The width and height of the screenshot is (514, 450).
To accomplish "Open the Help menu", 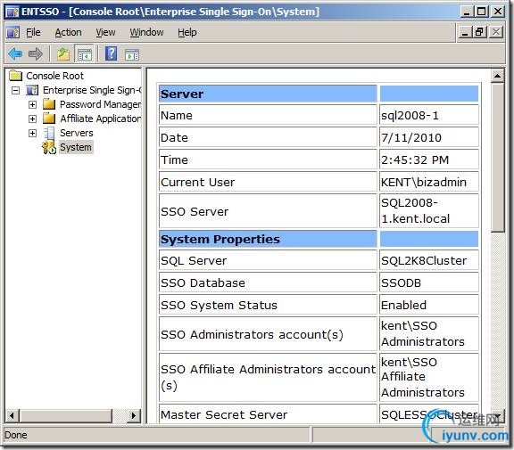I will (187, 32).
